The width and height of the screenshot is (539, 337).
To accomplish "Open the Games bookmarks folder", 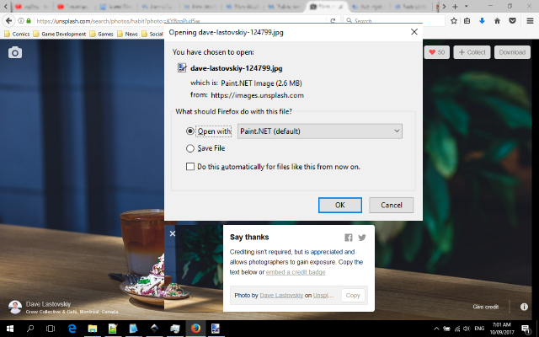I will [101, 34].
